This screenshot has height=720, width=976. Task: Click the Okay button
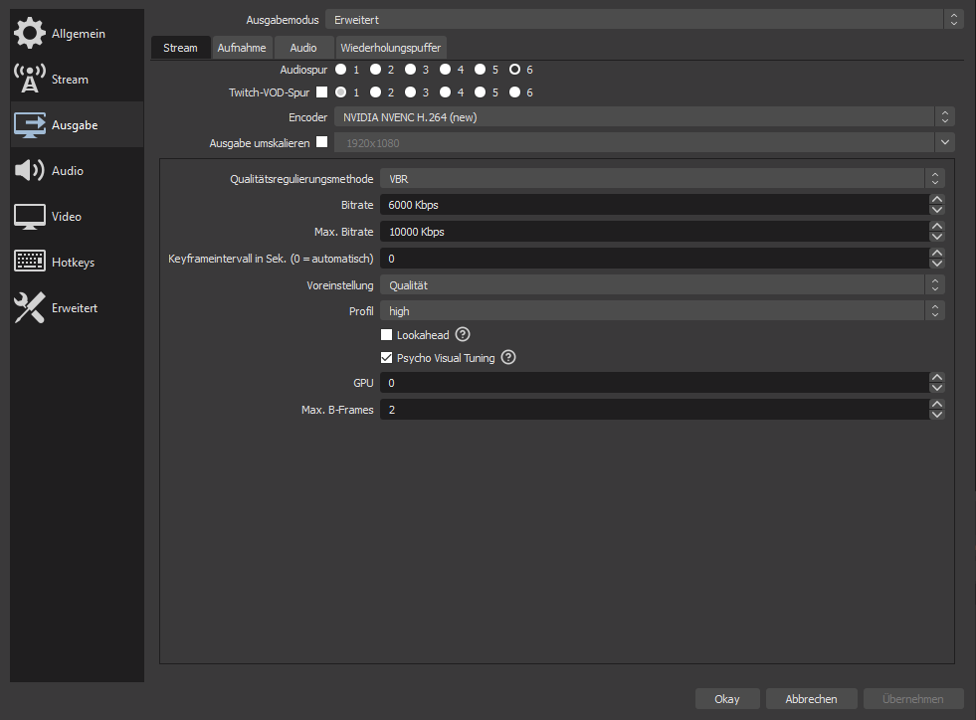(726, 699)
